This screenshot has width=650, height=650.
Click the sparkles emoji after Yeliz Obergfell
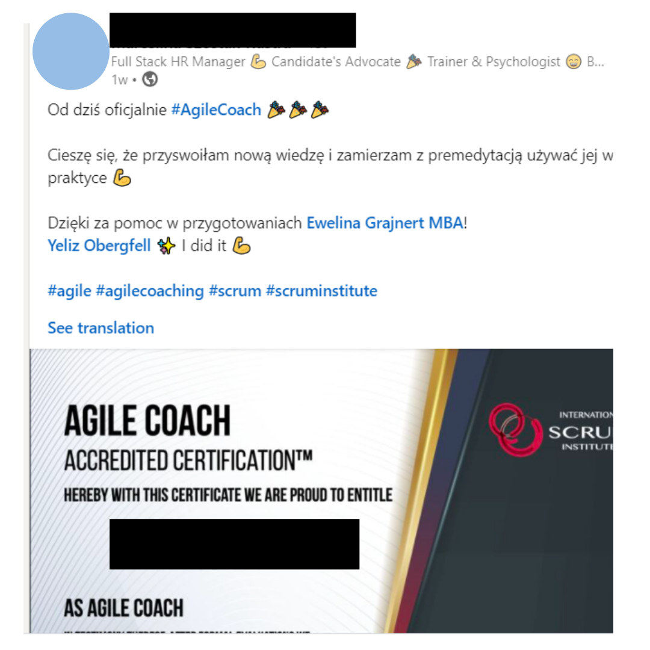[x=166, y=246]
